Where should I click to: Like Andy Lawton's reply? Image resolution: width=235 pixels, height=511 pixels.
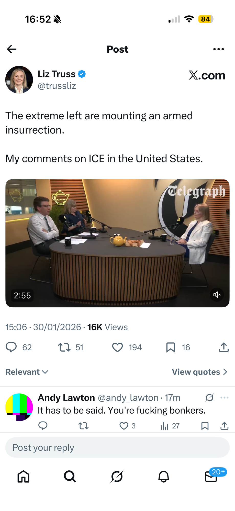(x=124, y=426)
